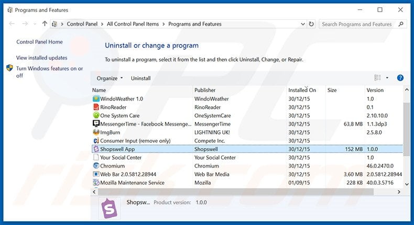
Task: Click the Web Bar program icon
Action: (x=96, y=174)
